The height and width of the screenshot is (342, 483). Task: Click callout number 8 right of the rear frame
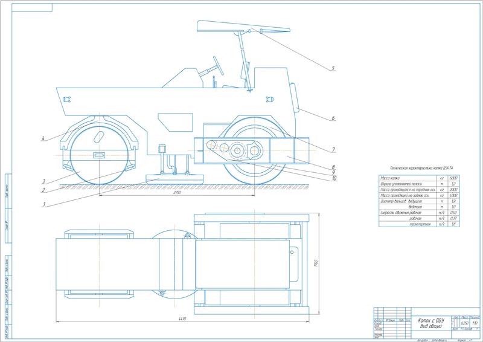[x=333, y=167]
